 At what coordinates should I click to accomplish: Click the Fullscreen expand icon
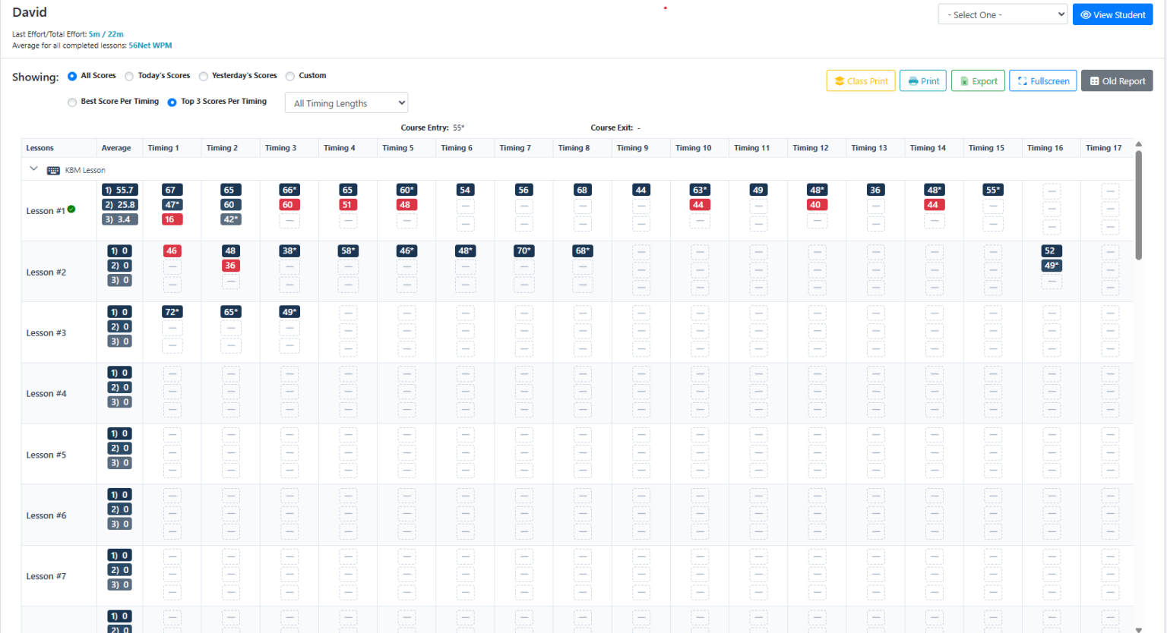pos(1022,81)
